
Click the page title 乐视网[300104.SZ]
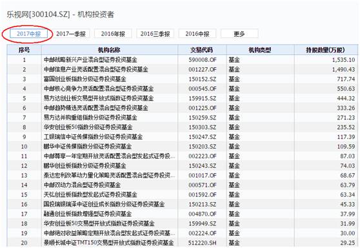coord(38,14)
